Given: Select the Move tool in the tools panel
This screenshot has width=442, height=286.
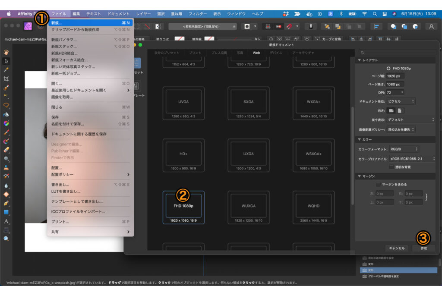Looking at the screenshot, I should 6,61.
